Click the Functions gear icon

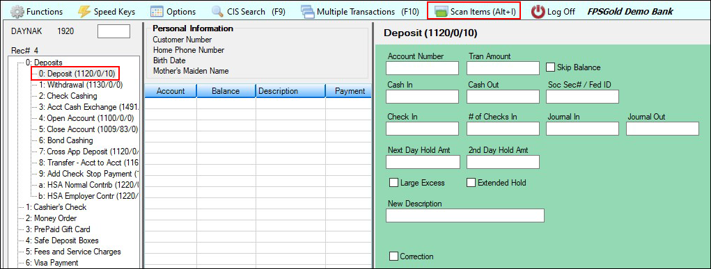click(x=17, y=11)
